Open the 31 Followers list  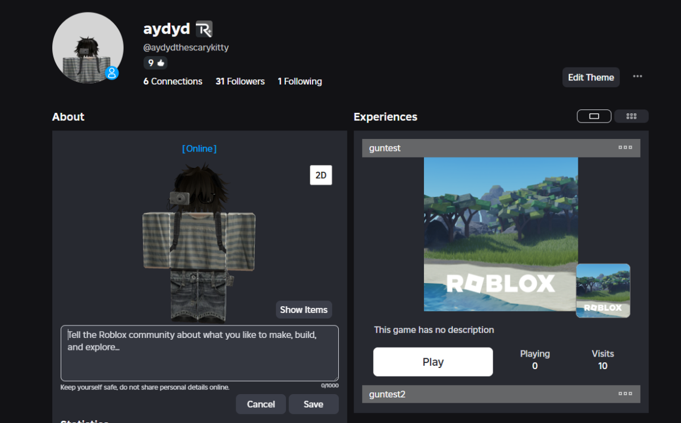(x=240, y=82)
